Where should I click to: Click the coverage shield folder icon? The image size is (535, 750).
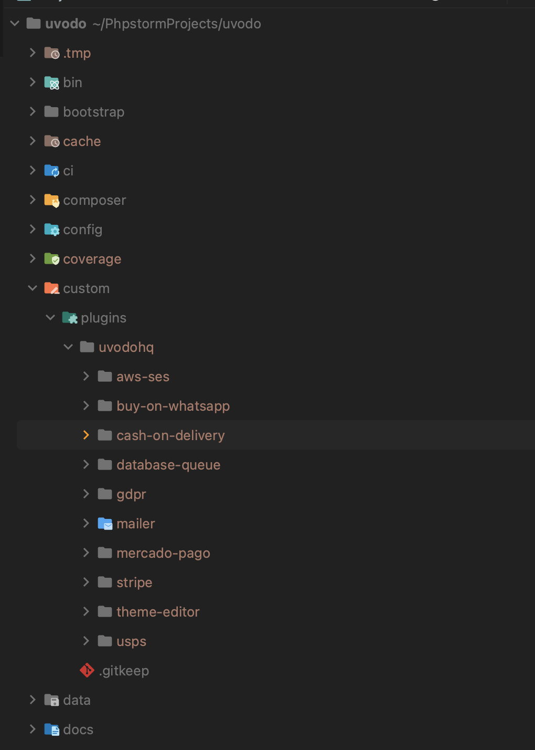(x=51, y=259)
